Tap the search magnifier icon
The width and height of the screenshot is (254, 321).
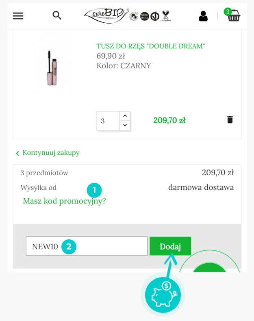57,15
